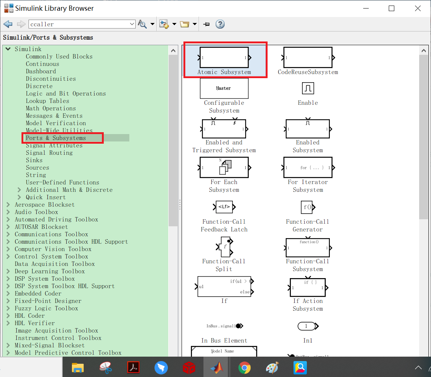
Task: Select the CodeReuseSubsystem block
Action: pyautogui.click(x=308, y=60)
